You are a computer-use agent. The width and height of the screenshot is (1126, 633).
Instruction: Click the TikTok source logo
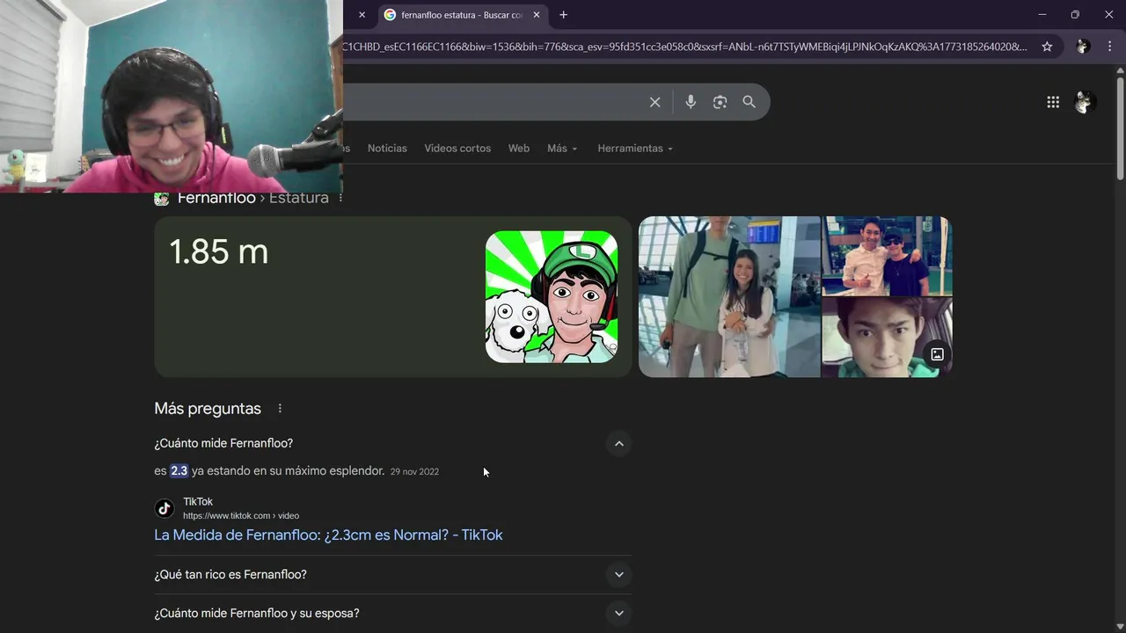(x=165, y=508)
